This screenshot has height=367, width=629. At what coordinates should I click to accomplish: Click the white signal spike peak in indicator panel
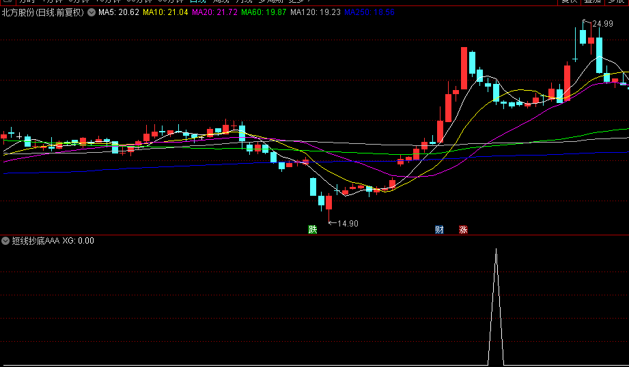tap(497, 250)
